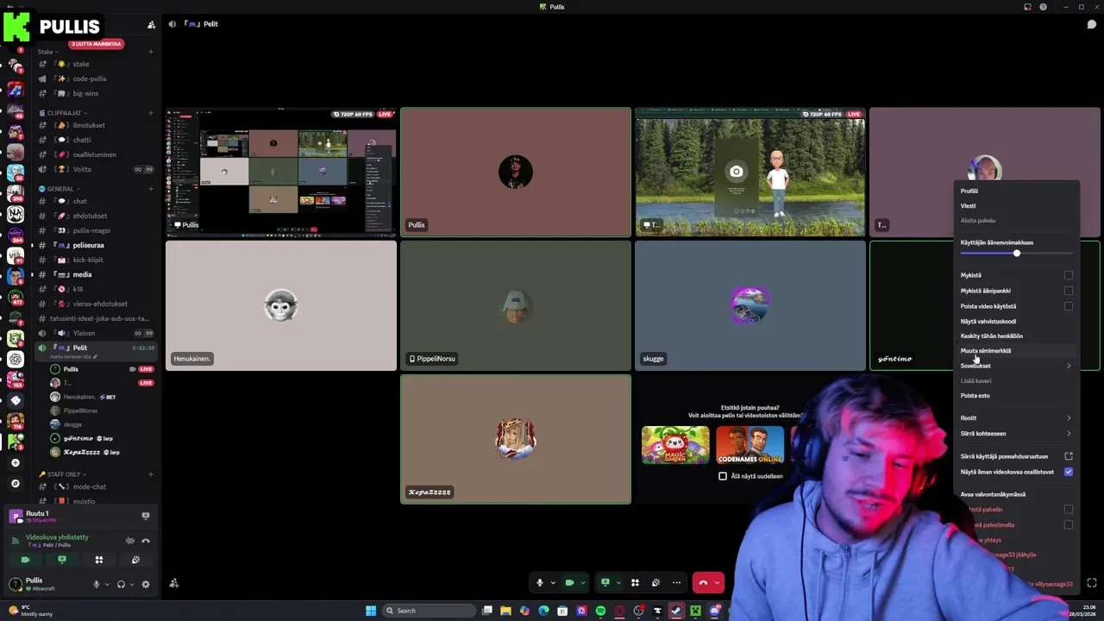Toggle camera in the voice panel
The image size is (1104, 621).
click(25, 560)
